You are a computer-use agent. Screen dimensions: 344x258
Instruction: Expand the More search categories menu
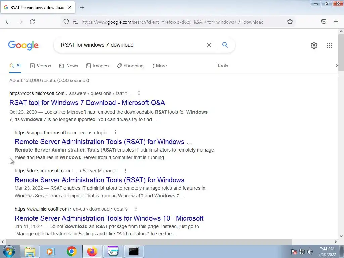(x=160, y=66)
